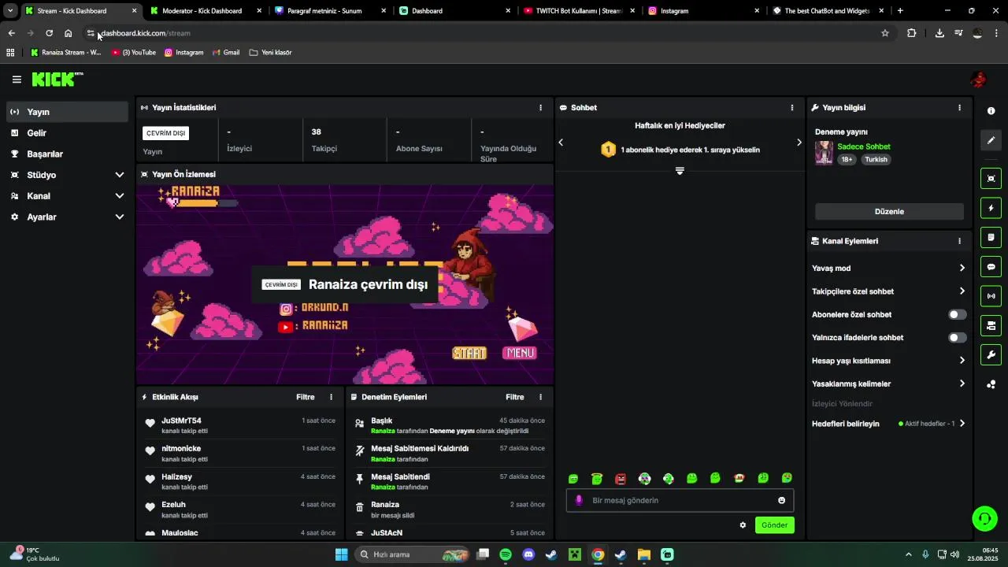Viewport: 1008px width, 567px height.
Task: Open Discord from Windows taskbar
Action: [528, 554]
